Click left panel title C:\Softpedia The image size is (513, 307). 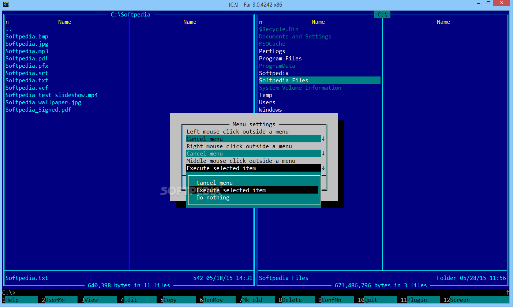pyautogui.click(x=131, y=15)
